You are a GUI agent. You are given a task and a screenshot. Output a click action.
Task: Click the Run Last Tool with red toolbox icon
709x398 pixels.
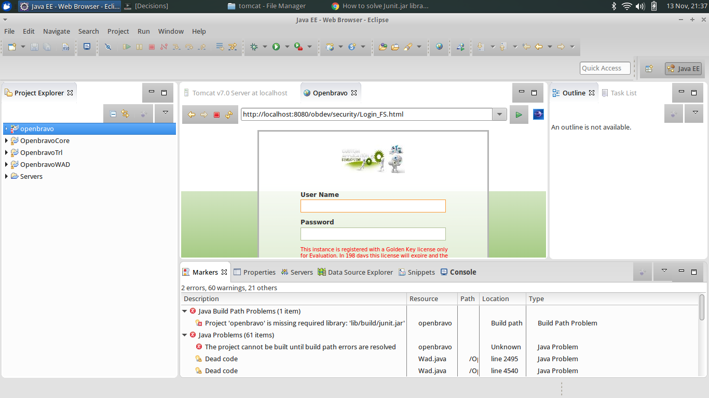pos(298,47)
